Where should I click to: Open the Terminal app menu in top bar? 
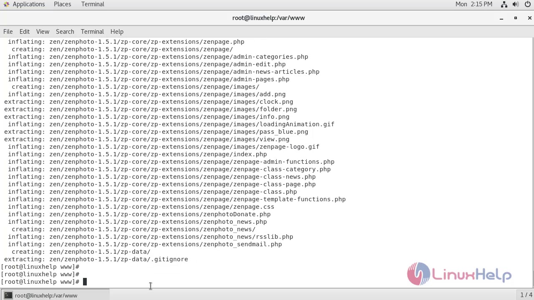click(x=93, y=4)
